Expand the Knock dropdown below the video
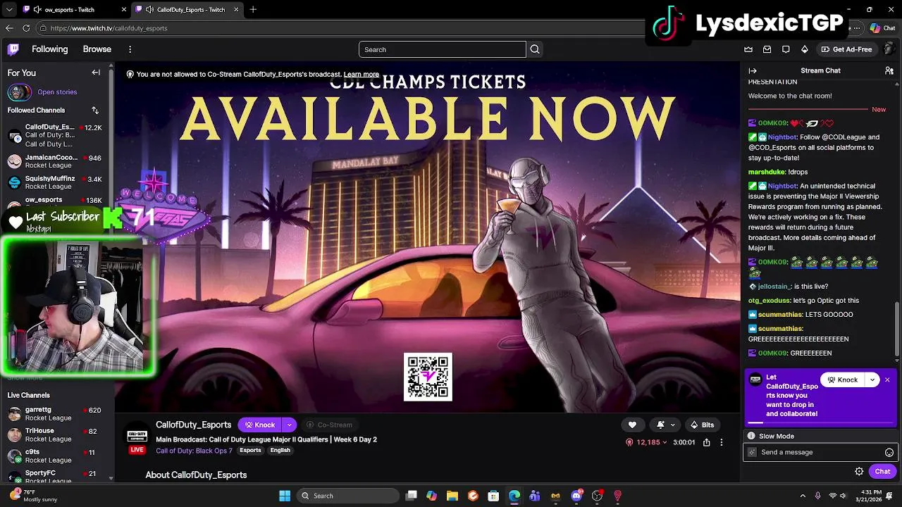 [x=289, y=425]
